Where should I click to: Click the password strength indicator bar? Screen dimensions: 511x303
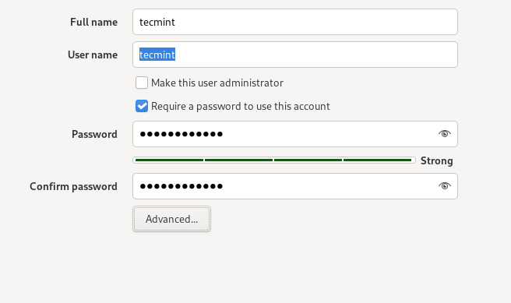(x=274, y=160)
